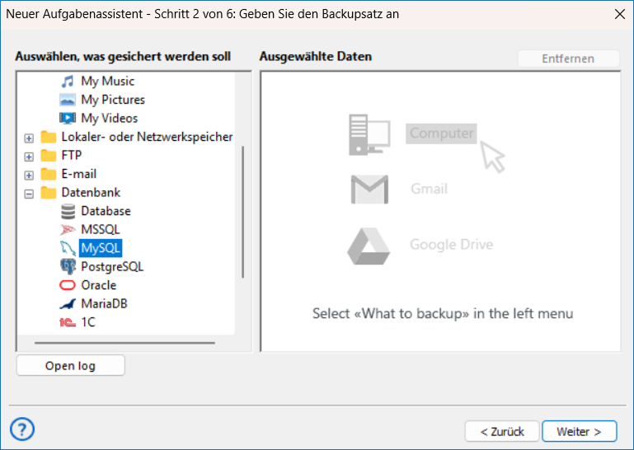Close the Aufgabenassistent dialog
This screenshot has width=634, height=450.
(x=619, y=14)
